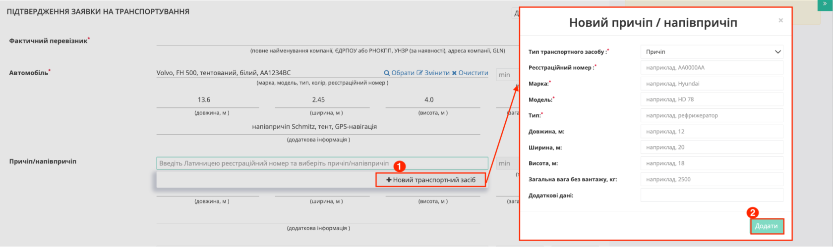833x247 pixels.
Task: Click Новий транспортний засіб button
Action: tap(430, 180)
